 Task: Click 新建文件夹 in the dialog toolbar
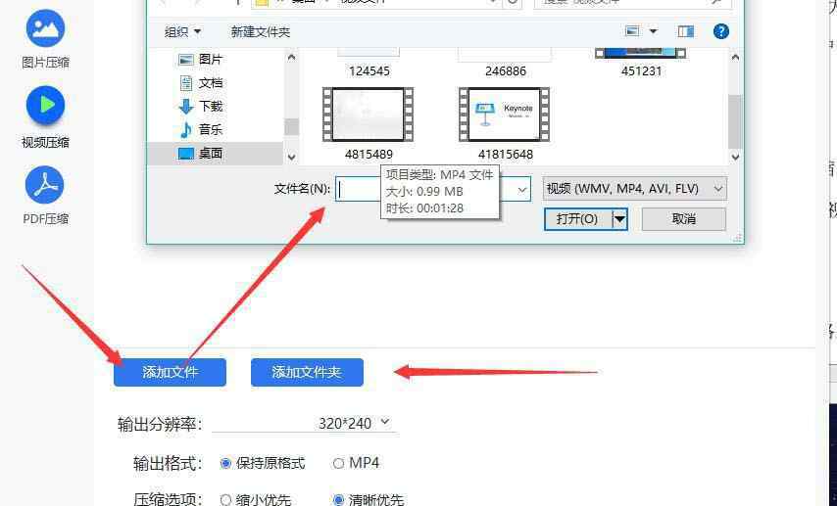point(260,31)
